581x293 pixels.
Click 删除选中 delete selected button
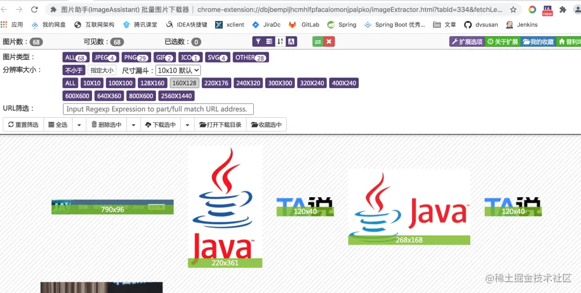pos(107,125)
